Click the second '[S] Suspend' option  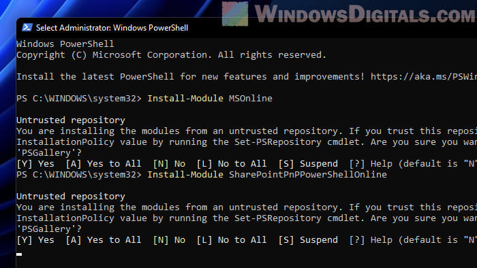tap(308, 240)
